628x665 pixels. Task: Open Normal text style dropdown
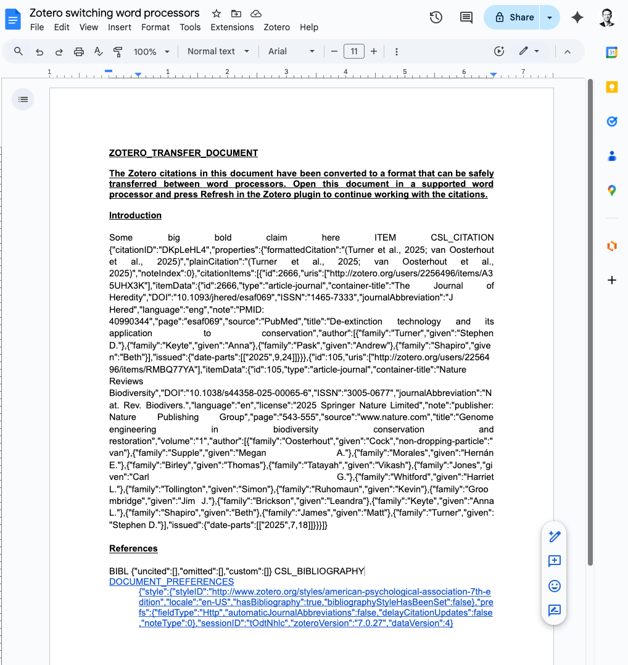tap(218, 51)
